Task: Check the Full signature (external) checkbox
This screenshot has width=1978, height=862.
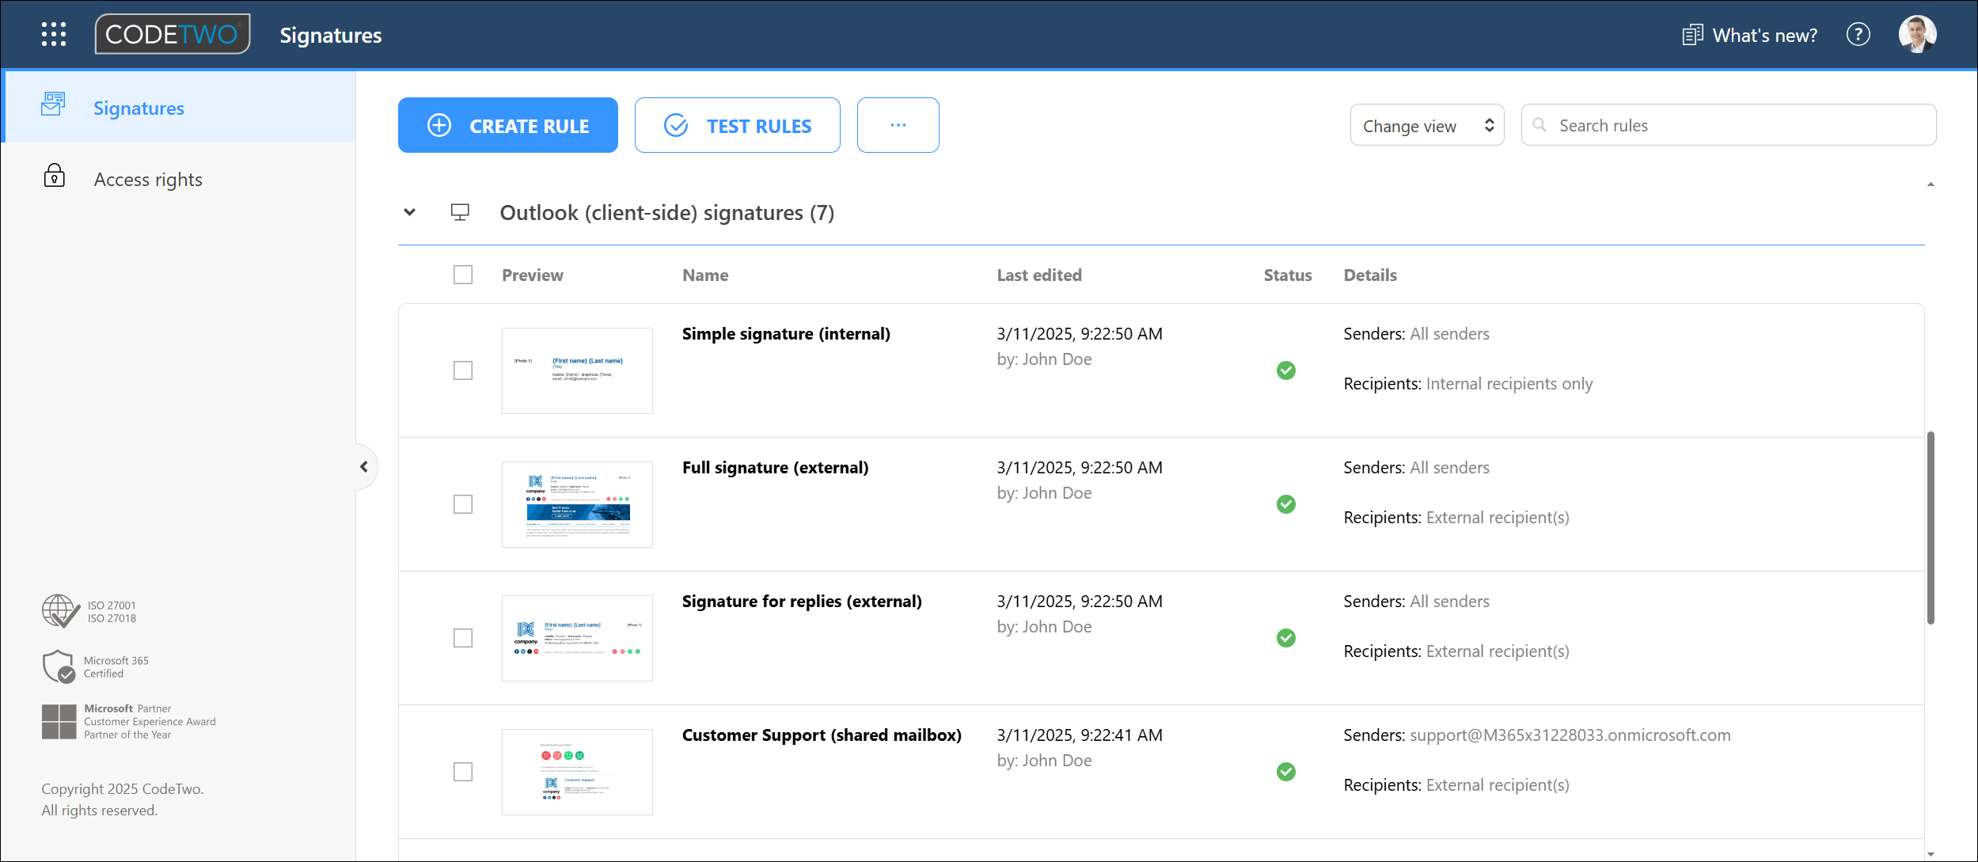Action: 463,504
